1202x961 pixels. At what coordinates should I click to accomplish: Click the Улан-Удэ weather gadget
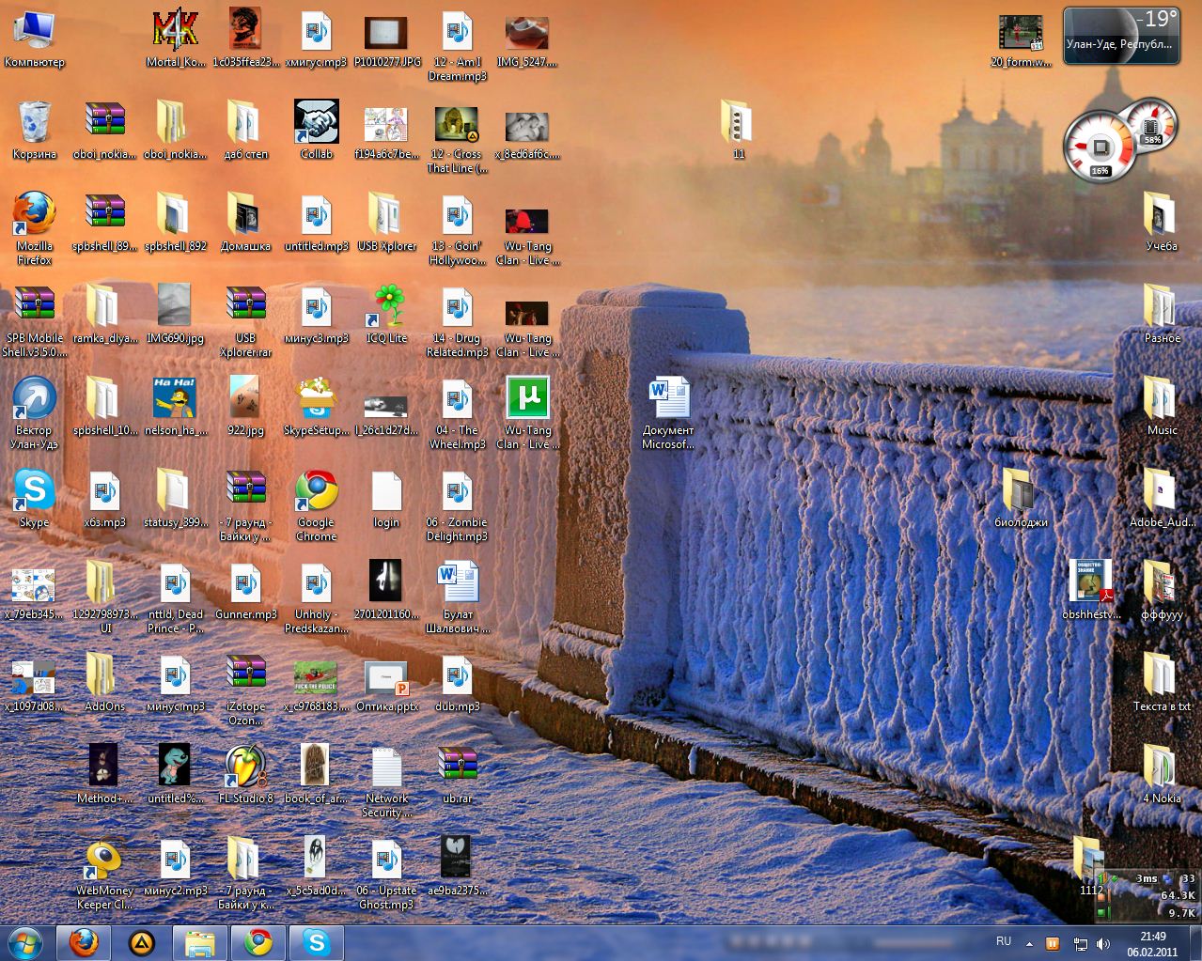pyautogui.click(x=1120, y=37)
